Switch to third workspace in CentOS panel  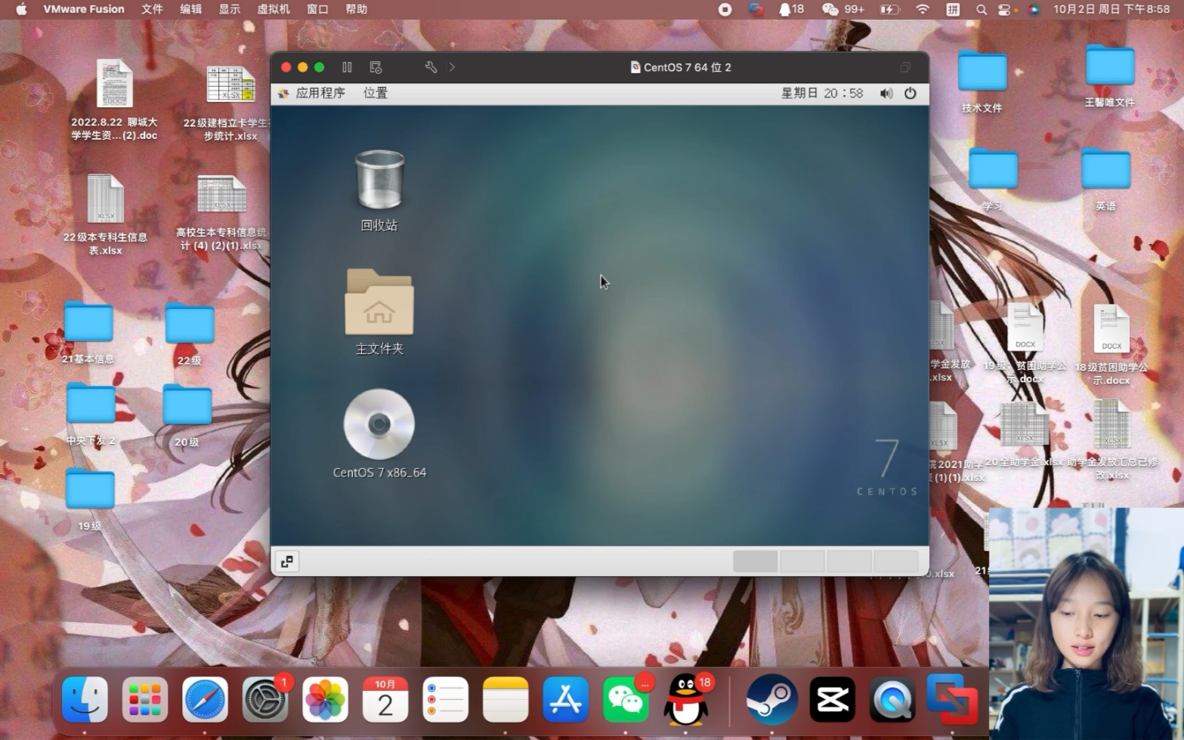849,561
